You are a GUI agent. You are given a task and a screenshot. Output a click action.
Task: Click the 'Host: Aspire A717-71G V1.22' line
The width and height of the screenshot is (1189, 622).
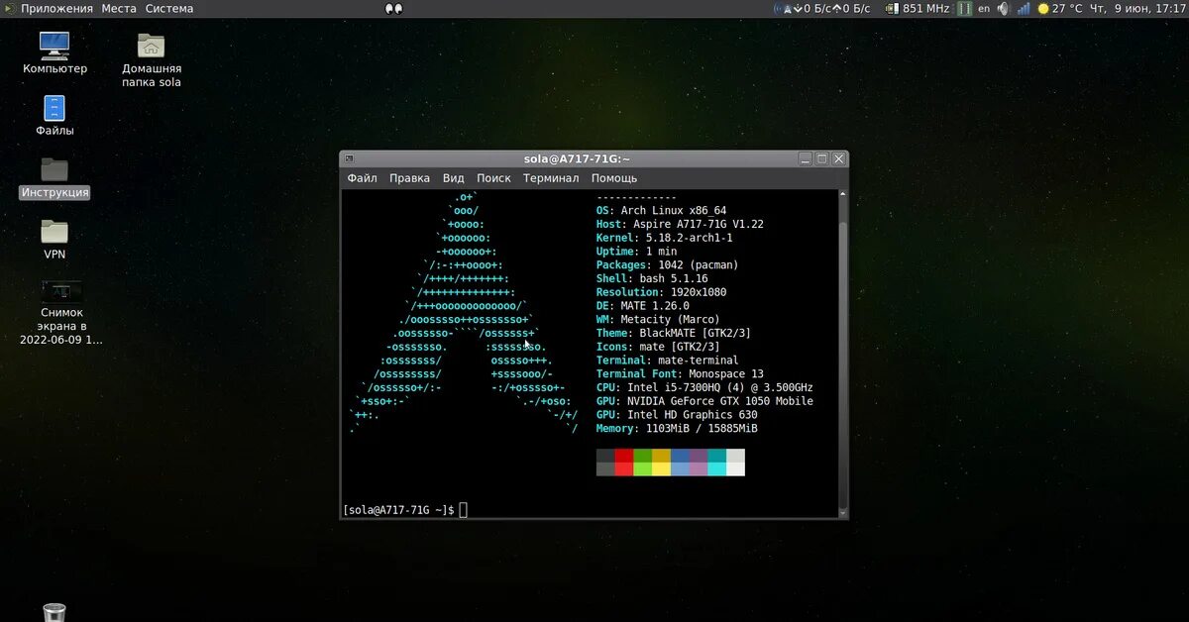pyautogui.click(x=680, y=225)
